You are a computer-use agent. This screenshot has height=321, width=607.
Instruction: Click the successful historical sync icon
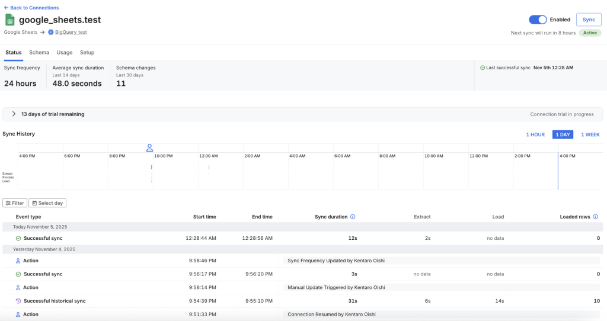pos(18,301)
